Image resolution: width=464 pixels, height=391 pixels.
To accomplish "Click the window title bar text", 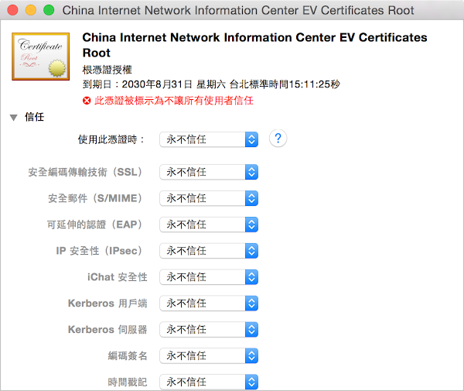I will click(238, 10).
